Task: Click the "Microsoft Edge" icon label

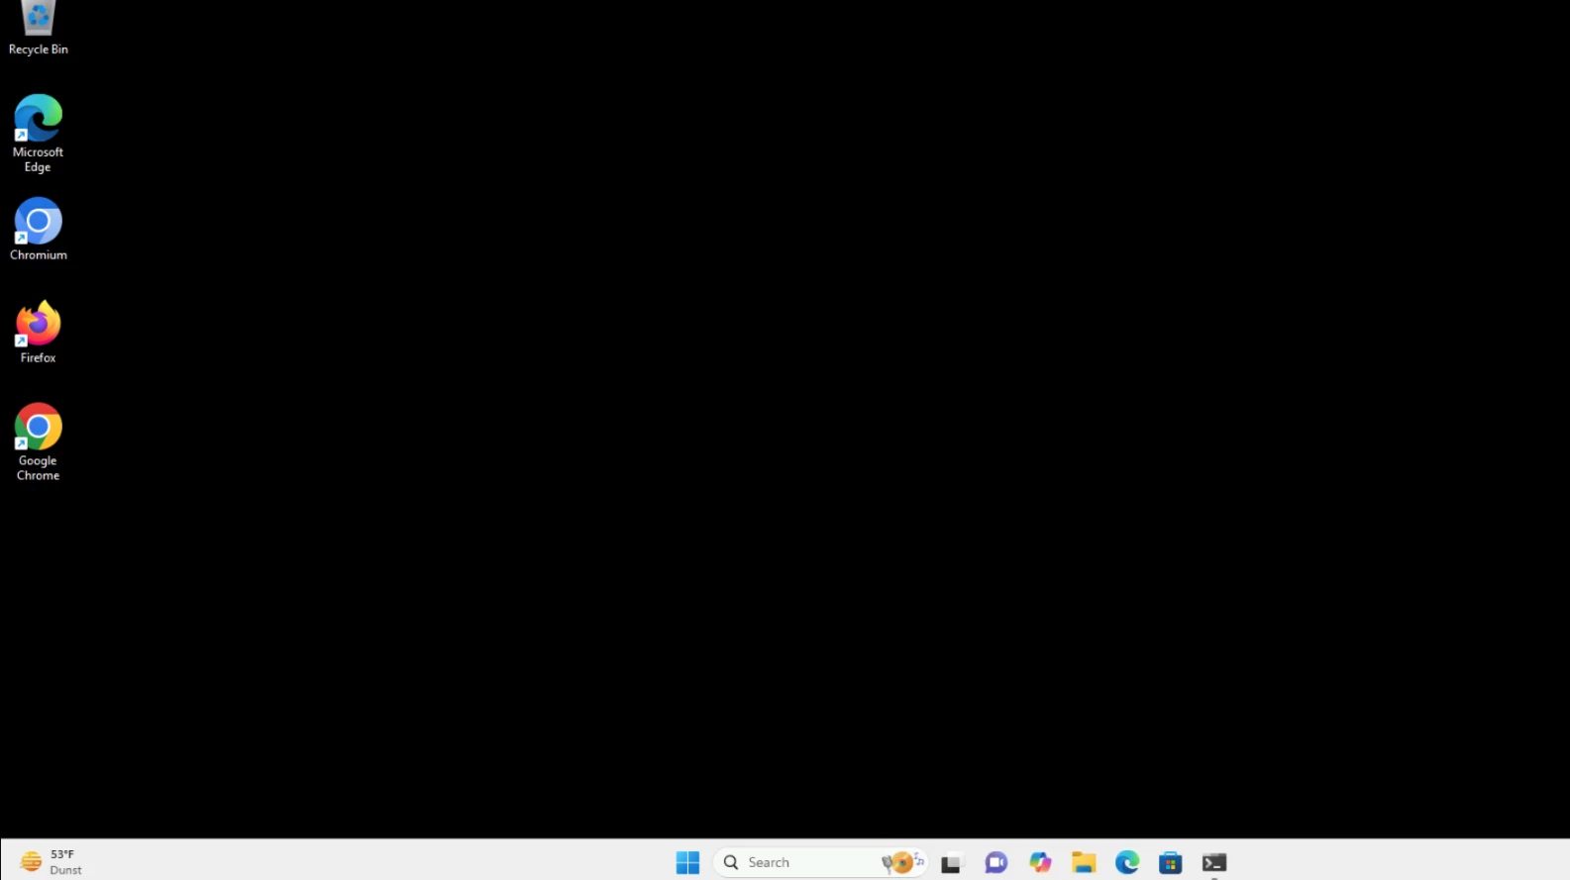Action: click(38, 159)
